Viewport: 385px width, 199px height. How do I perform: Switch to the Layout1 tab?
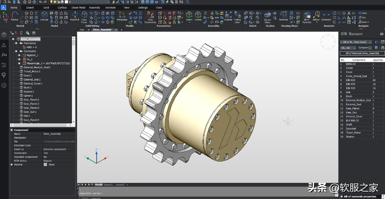[x=108, y=185]
